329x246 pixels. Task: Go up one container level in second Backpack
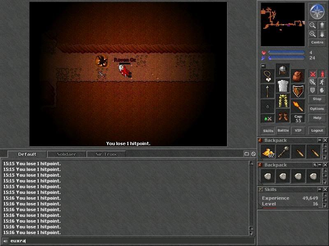click(x=315, y=165)
